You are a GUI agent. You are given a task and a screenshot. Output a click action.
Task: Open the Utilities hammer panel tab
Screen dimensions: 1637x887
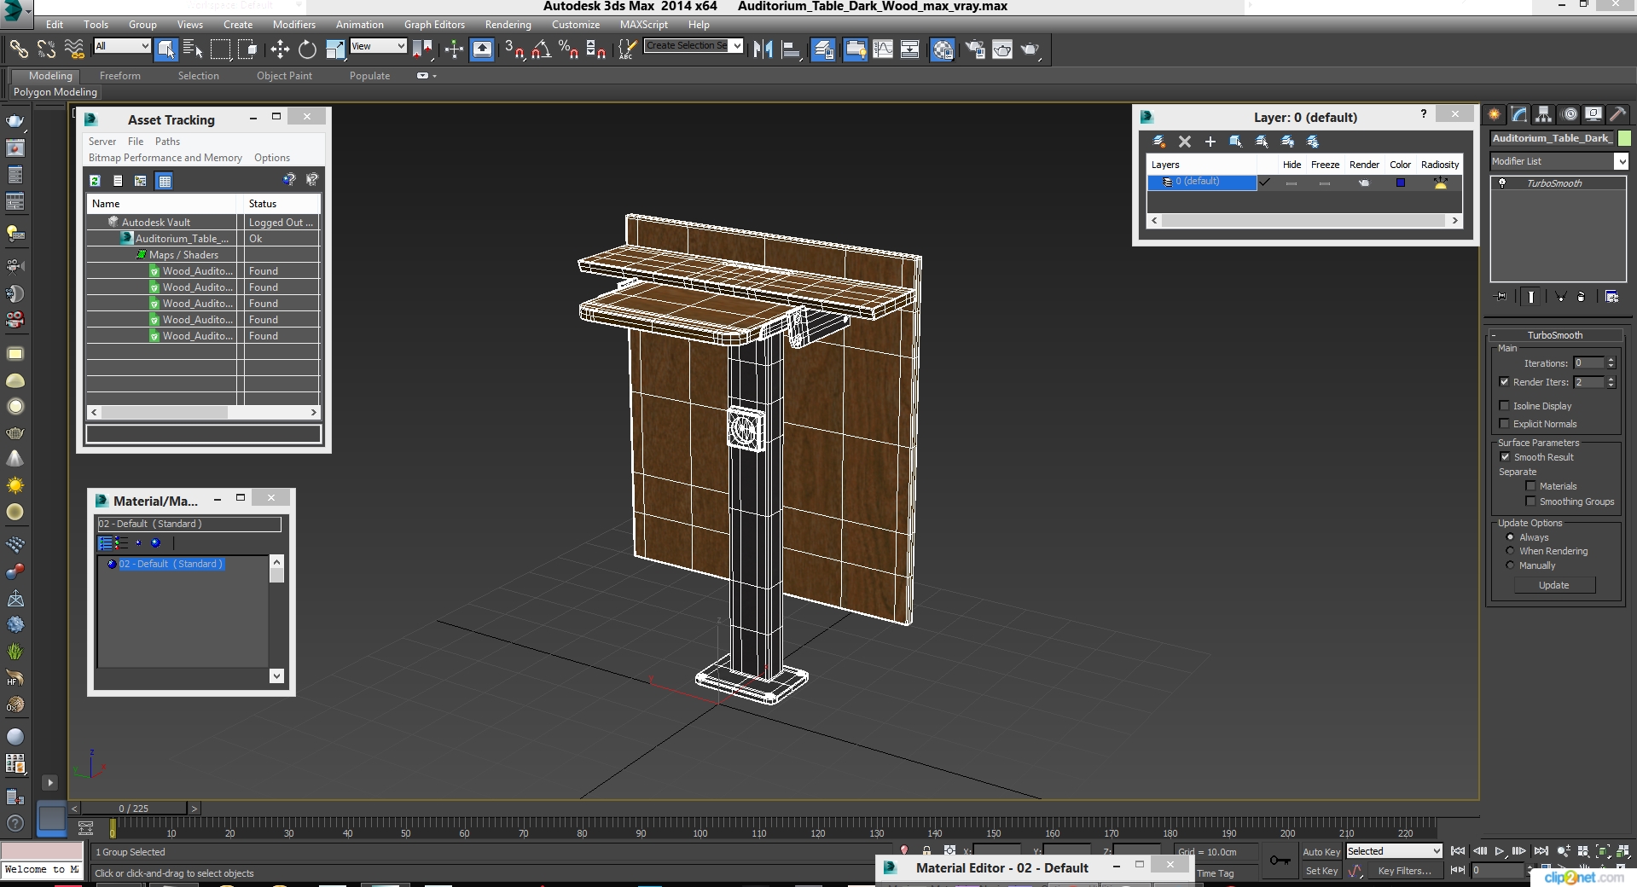pyautogui.click(x=1617, y=114)
